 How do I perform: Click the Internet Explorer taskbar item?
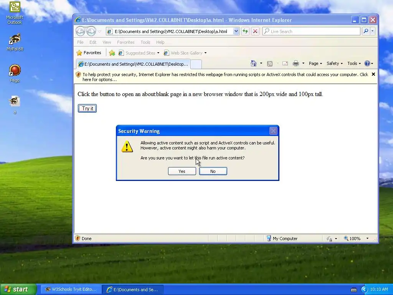coord(133,290)
